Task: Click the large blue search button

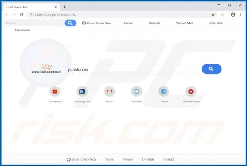Action: pos(212,69)
